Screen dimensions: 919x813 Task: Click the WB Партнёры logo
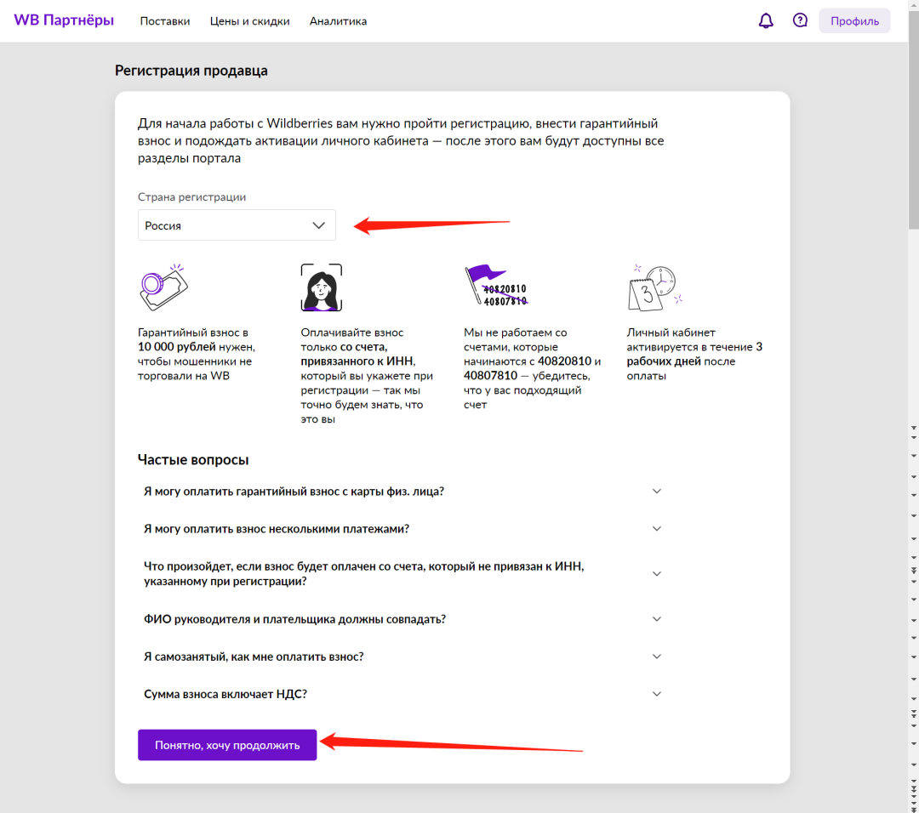tap(64, 20)
